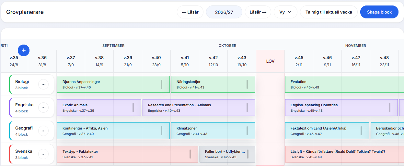Select the Svenska subject card

pos(31,154)
